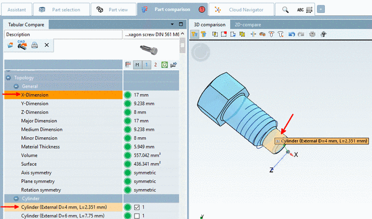Add a new tab with plus button
Viewport: 372px width, 219px height.
[321, 9]
